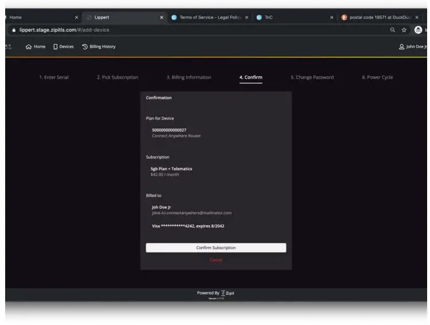Image resolution: width=430 pixels, height=325 pixels.
Task: Click the $42.00 / month price
Action: [x=165, y=175]
